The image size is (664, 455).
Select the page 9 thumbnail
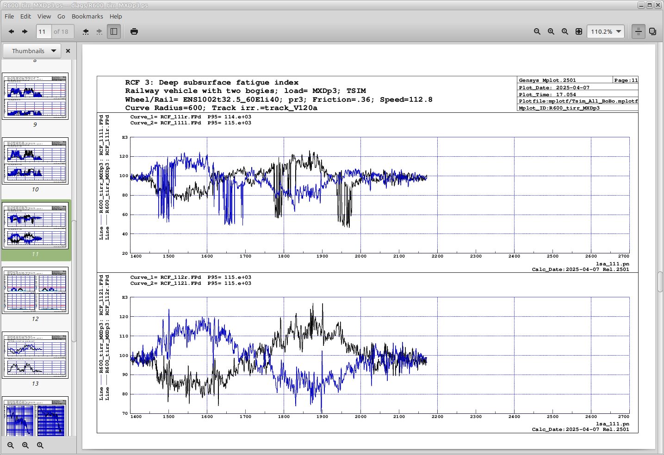coord(35,96)
